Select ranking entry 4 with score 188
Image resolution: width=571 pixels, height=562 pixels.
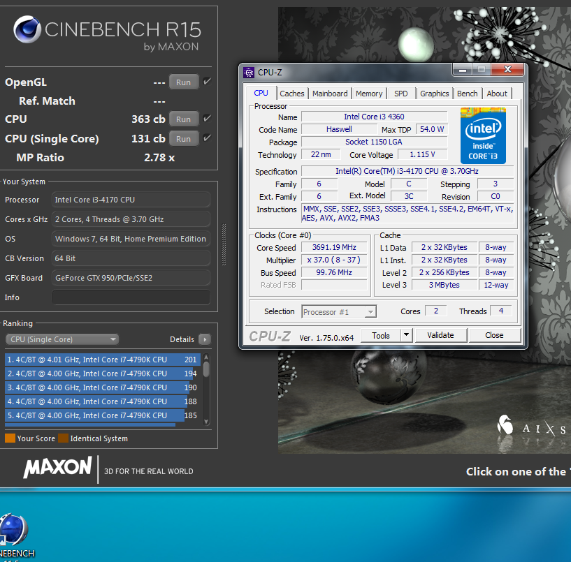[x=103, y=401]
